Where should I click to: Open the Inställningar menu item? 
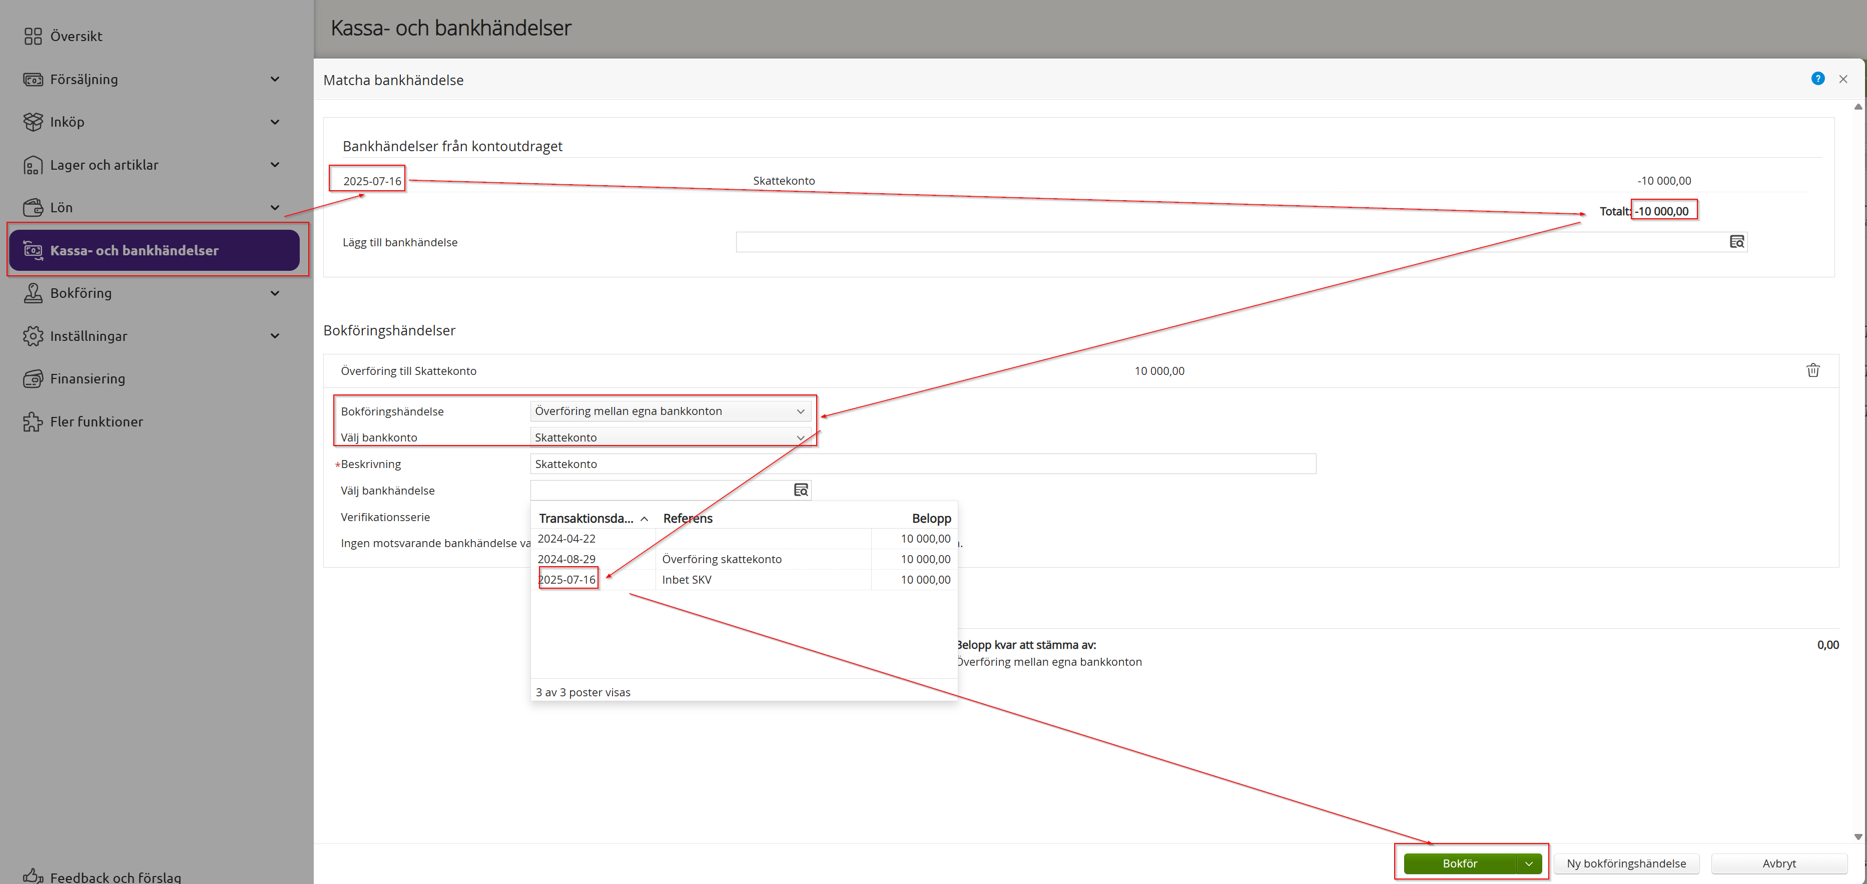coord(89,336)
